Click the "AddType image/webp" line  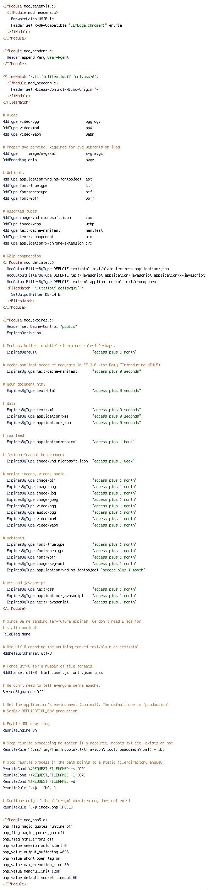pos(48,224)
